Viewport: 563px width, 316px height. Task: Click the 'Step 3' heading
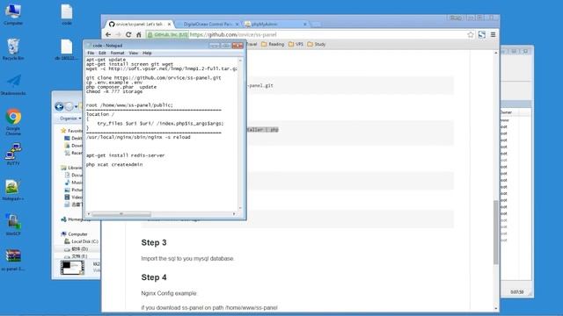[x=154, y=242]
